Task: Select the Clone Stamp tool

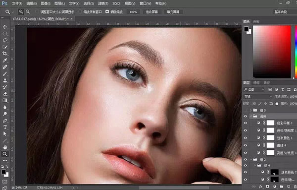Action: coord(5,80)
